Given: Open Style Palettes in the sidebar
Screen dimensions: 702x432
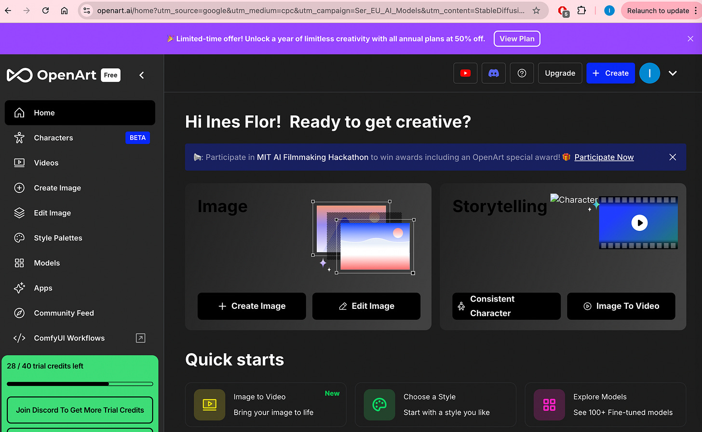Looking at the screenshot, I should tap(80, 238).
